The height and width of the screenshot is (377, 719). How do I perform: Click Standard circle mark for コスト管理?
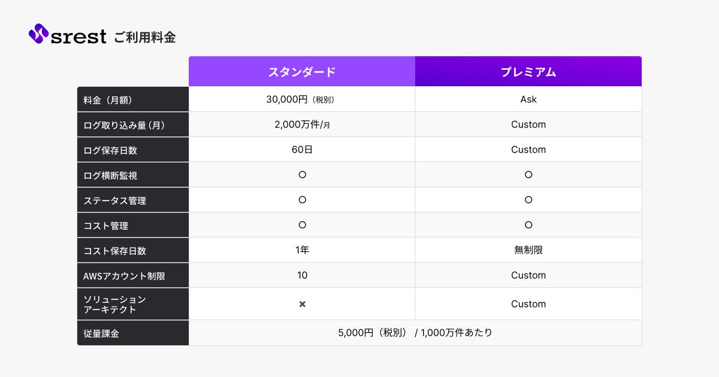pyautogui.click(x=303, y=225)
